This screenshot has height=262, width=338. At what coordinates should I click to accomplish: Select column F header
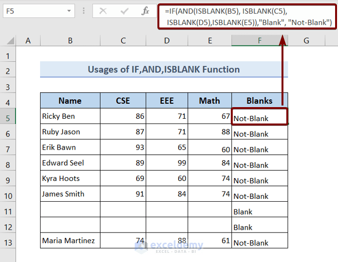[260, 41]
